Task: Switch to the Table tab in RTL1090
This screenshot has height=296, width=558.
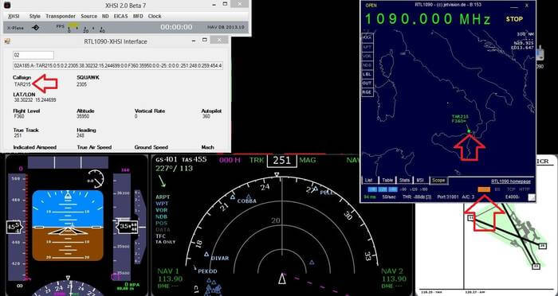Action: tap(387, 180)
